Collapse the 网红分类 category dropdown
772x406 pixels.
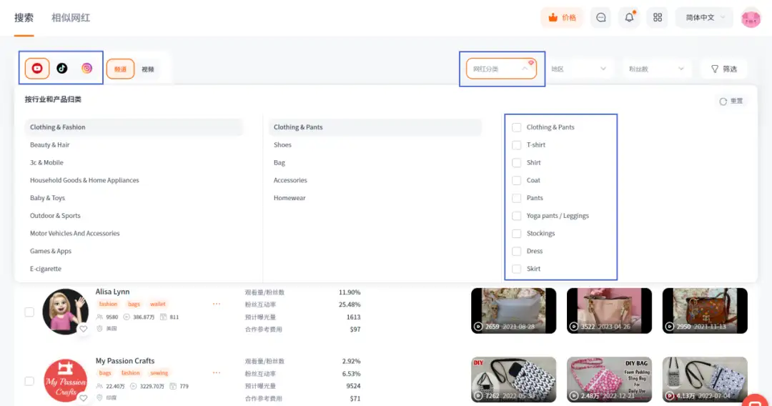click(501, 69)
